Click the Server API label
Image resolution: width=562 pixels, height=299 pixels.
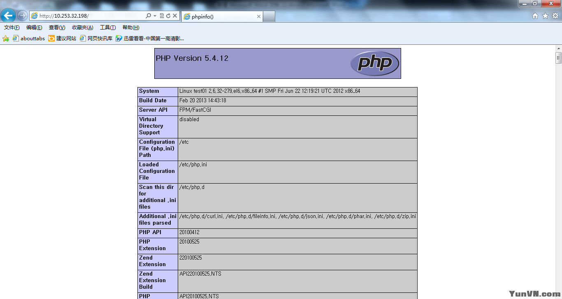(153, 110)
